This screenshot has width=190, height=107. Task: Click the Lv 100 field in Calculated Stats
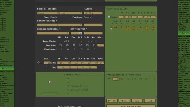tap(116, 79)
